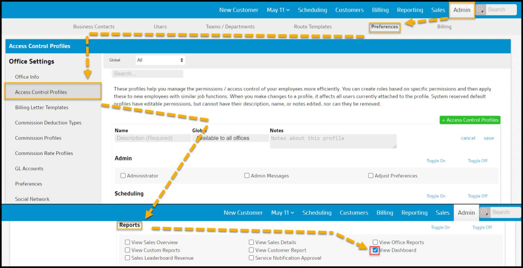Screen dimensions: 523x268
Task: Click the save link for the new profile
Action: pos(489,138)
